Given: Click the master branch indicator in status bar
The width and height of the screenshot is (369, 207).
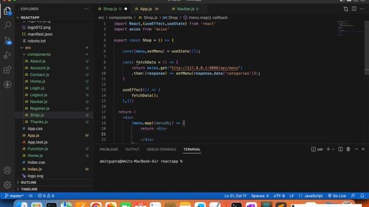Looking at the screenshot, I should (14, 195).
